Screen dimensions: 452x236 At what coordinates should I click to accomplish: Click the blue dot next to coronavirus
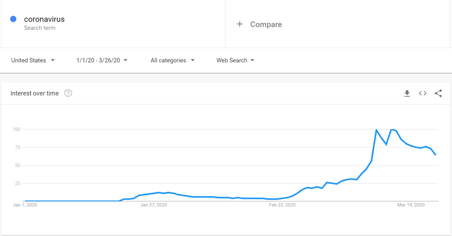13,19
